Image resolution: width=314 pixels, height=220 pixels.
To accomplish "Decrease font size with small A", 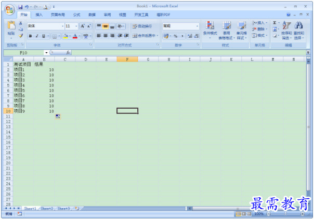I will (89, 26).
